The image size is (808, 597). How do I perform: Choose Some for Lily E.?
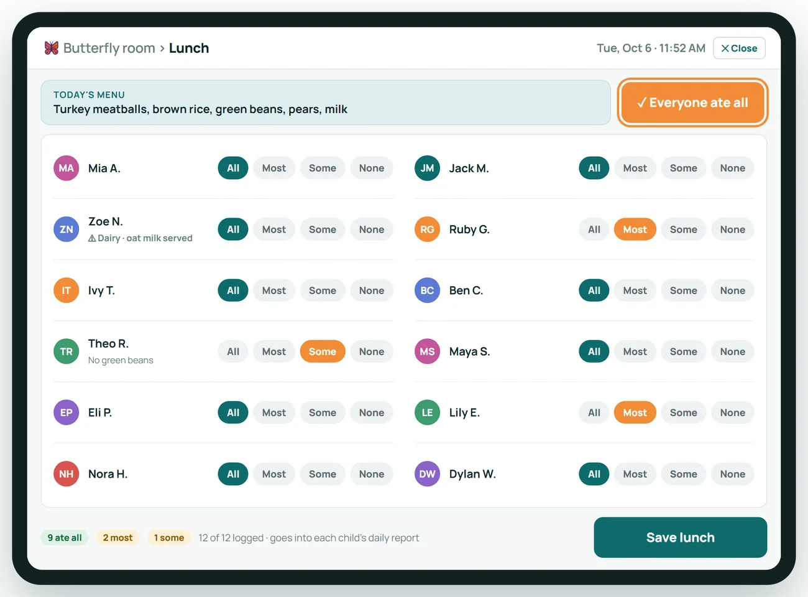click(684, 412)
